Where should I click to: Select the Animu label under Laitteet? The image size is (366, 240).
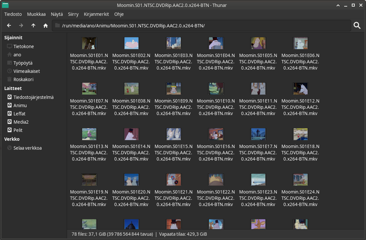pos(20,105)
